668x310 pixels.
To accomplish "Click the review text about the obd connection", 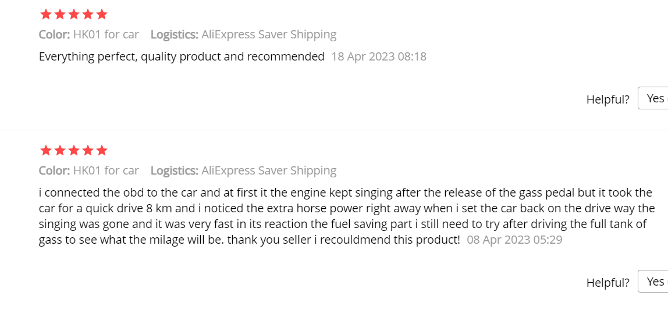I will click(x=346, y=216).
